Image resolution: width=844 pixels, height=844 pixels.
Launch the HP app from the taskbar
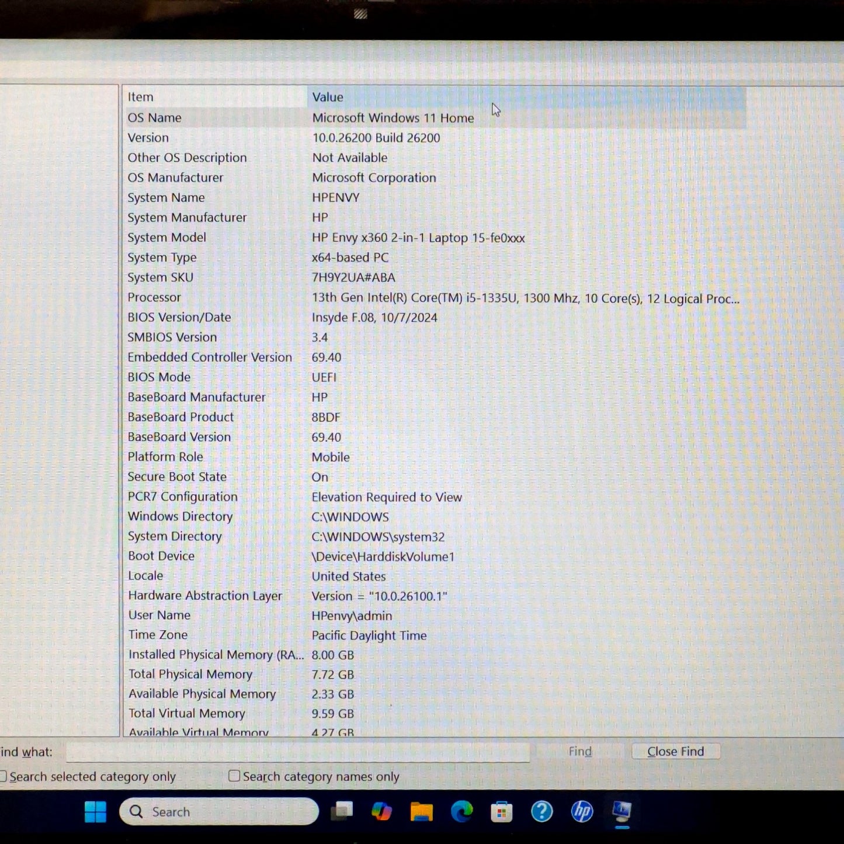click(x=582, y=811)
